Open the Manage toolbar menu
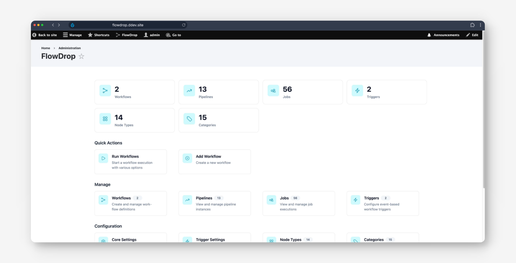 pos(72,35)
